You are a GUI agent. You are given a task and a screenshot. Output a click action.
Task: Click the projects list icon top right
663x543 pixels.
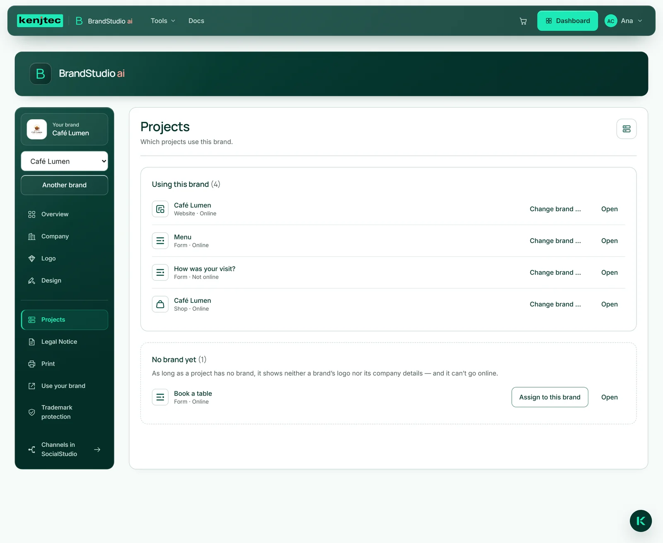pos(626,129)
